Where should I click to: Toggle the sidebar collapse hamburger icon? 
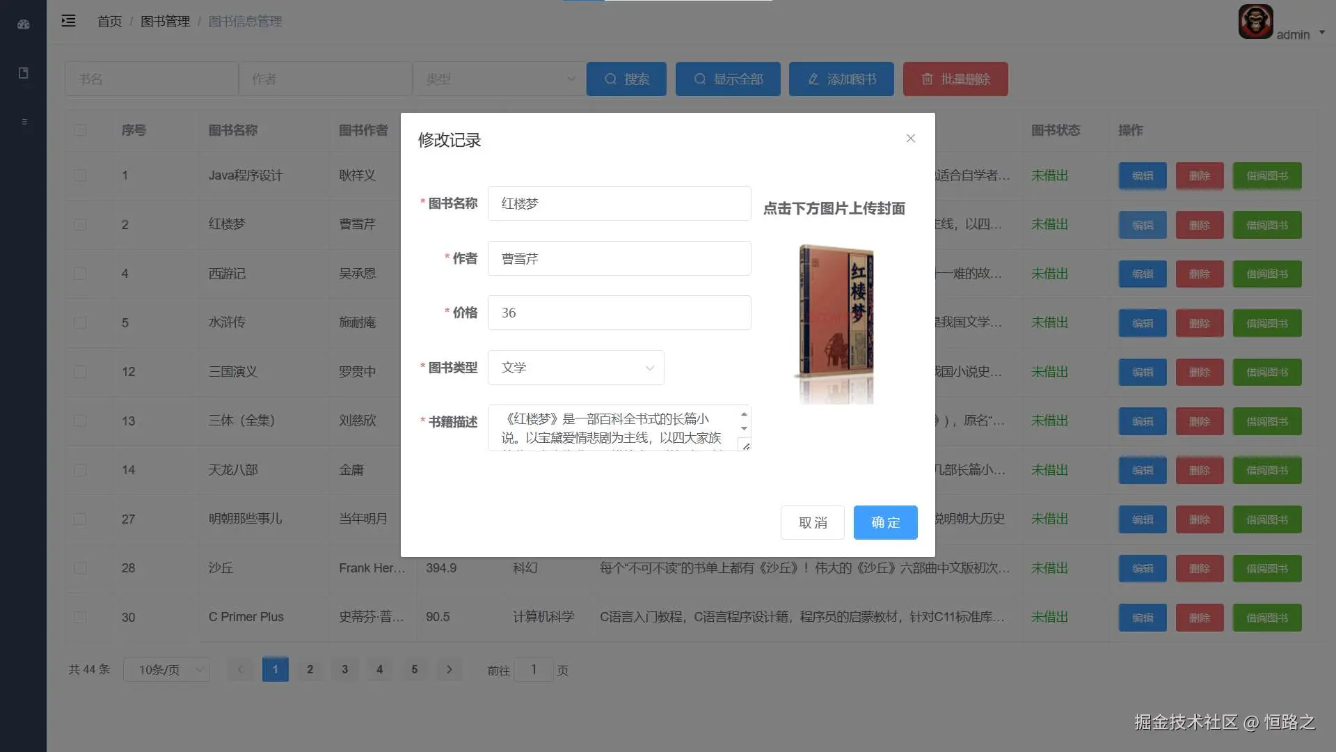pyautogui.click(x=68, y=21)
